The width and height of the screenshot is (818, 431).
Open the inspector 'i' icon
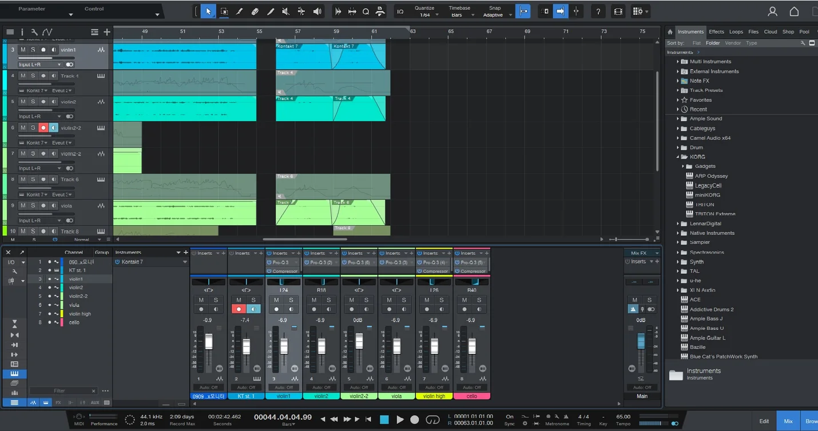[22, 32]
